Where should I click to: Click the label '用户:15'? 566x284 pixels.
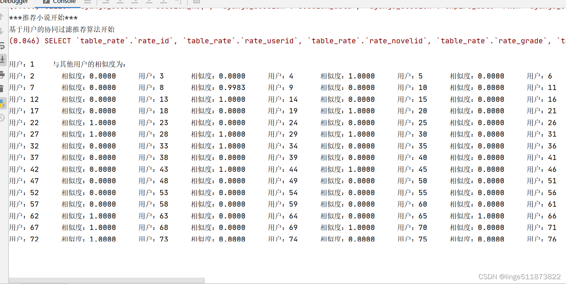(412, 100)
